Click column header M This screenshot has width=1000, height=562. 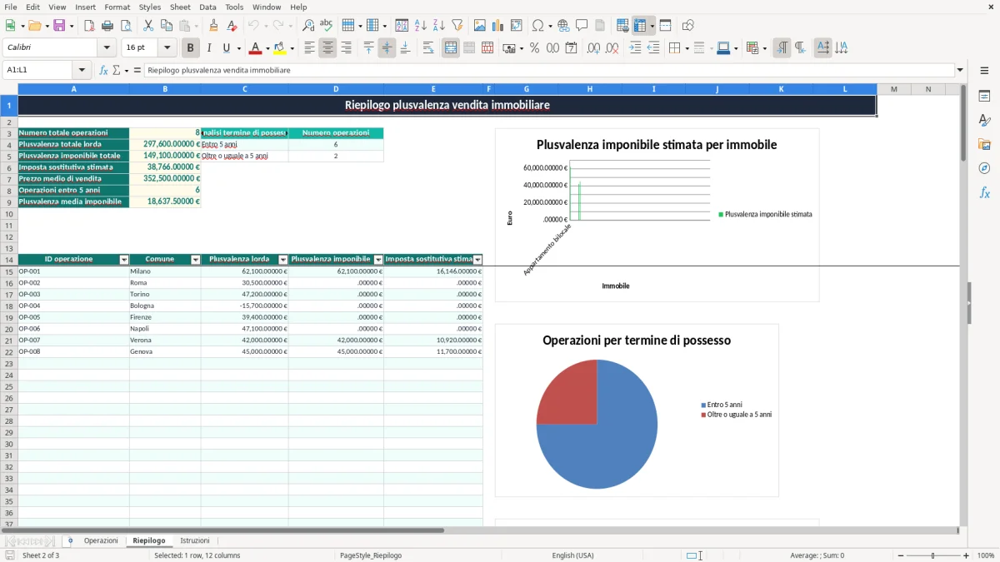[x=893, y=89]
